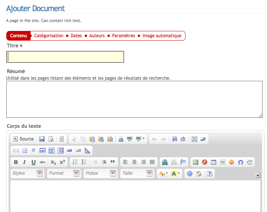Click the Insert Link globe icon

pyautogui.click(x=165, y=162)
